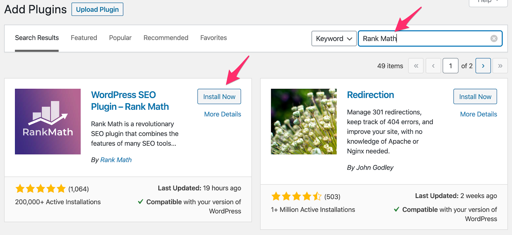This screenshot has height=235, width=512.
Task: Open the Rank Math plugin logo thumbnail
Action: pyautogui.click(x=48, y=122)
